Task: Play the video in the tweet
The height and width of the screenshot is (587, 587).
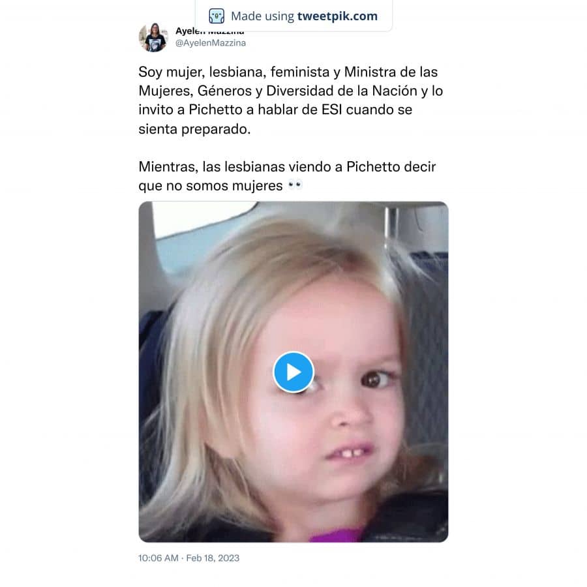Action: (x=293, y=372)
